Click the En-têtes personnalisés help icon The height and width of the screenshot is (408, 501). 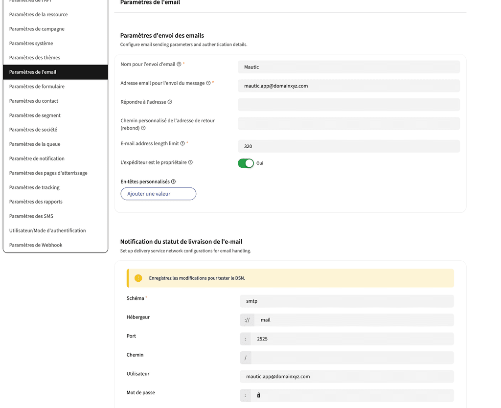coord(173,181)
